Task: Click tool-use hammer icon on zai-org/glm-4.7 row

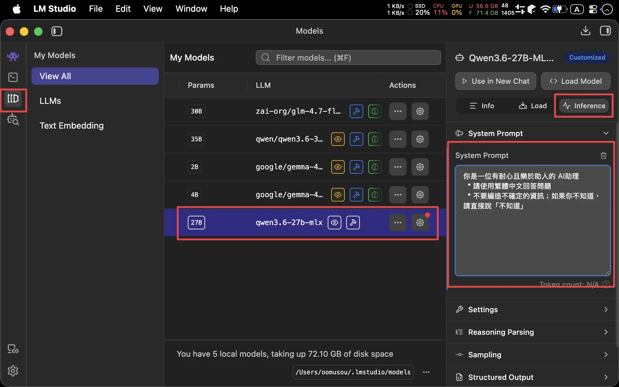Action: point(356,111)
